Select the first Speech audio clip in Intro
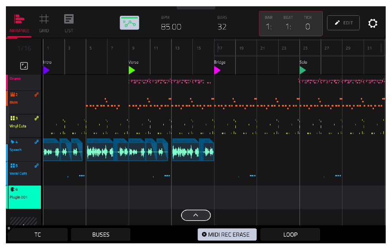 coord(52,150)
